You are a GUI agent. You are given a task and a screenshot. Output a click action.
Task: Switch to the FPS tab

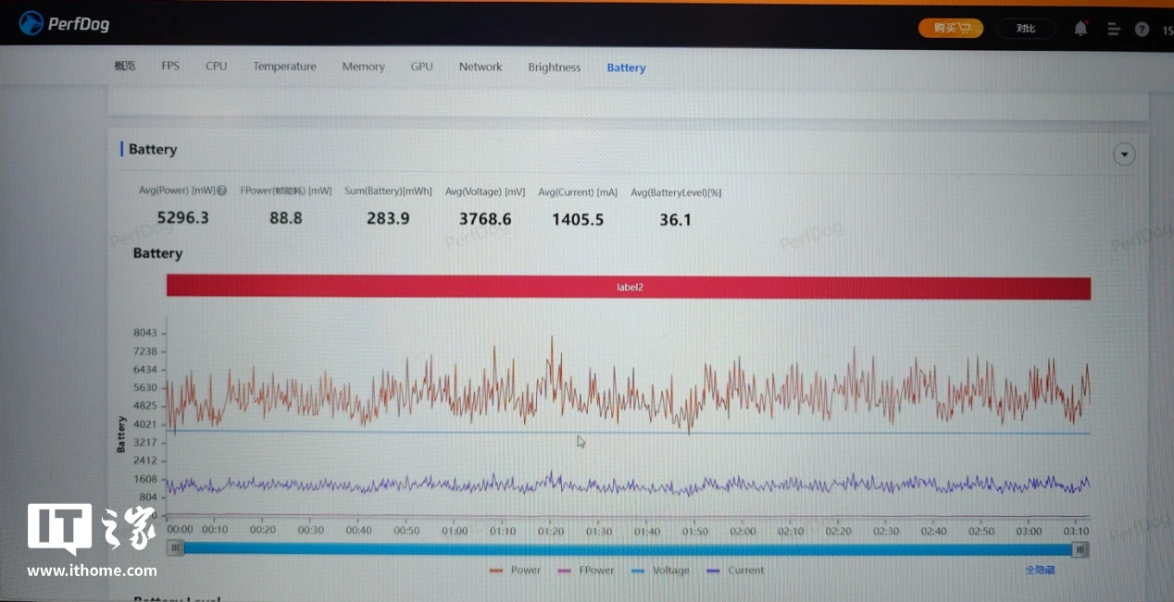point(170,67)
